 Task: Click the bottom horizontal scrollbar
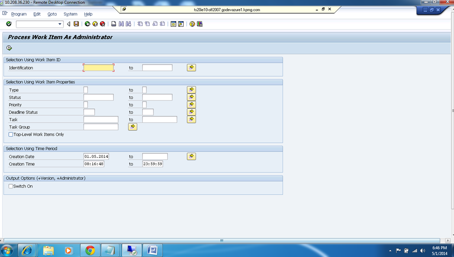pyautogui.click(x=221, y=240)
